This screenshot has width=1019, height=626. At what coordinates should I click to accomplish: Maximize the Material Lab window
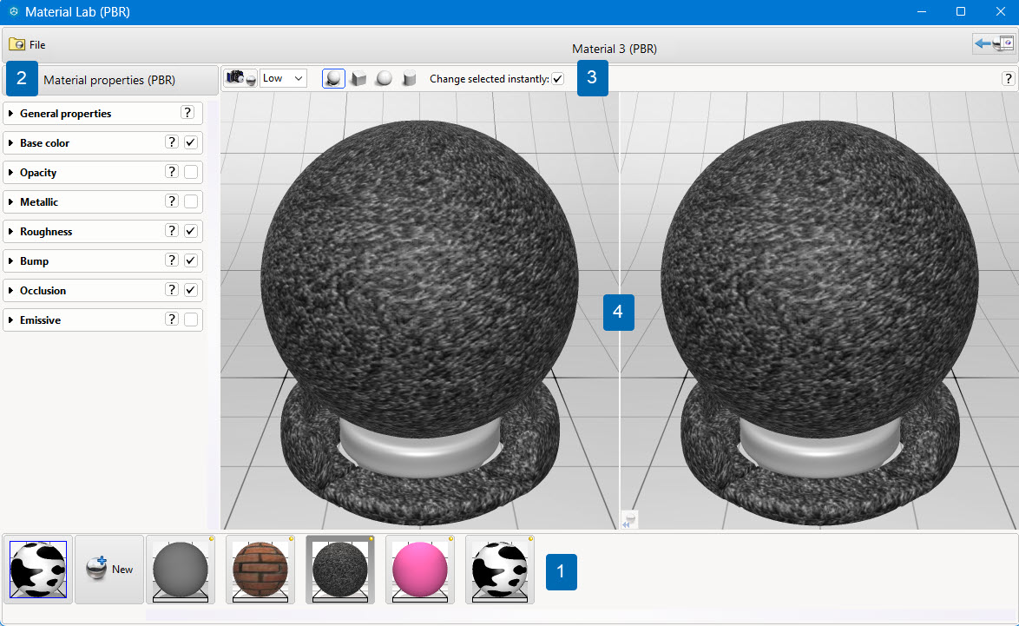pyautogui.click(x=961, y=11)
